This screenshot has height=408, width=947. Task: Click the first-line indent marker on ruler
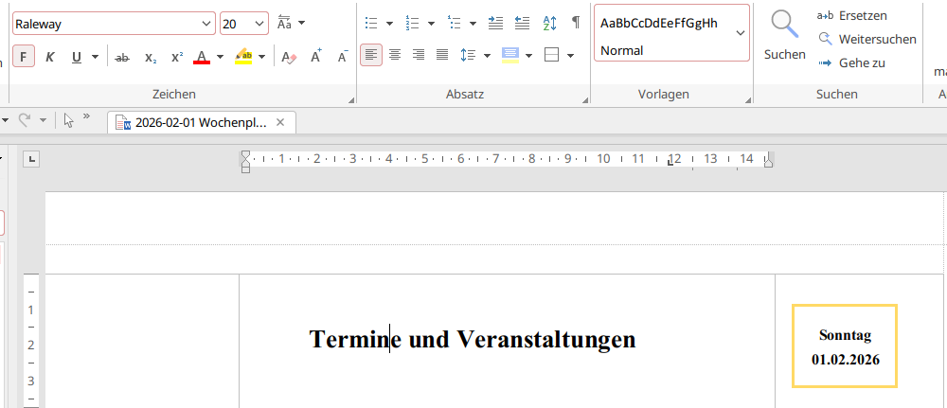pyautogui.click(x=245, y=155)
